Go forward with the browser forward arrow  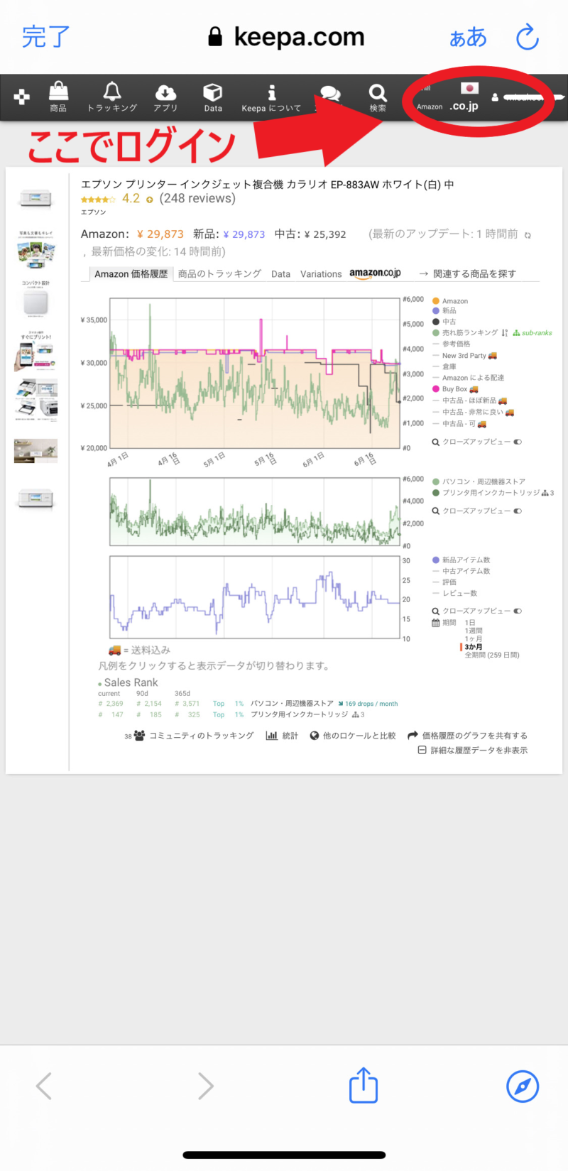pos(205,1086)
